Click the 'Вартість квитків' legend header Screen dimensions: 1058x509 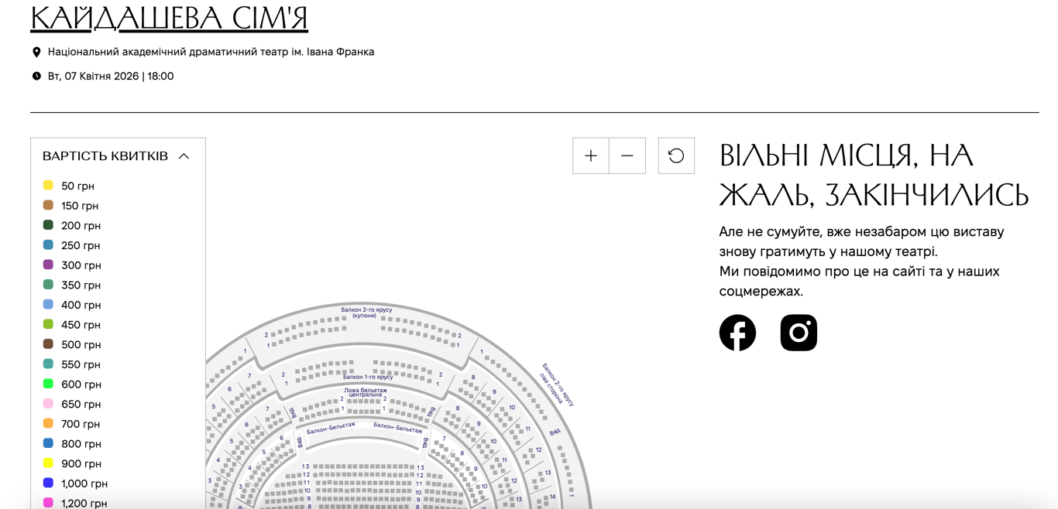pos(105,156)
